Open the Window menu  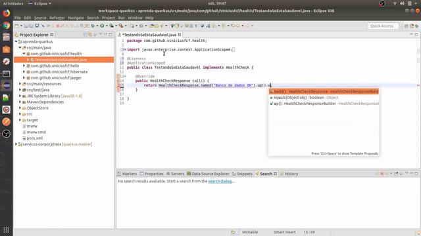coord(135,18)
